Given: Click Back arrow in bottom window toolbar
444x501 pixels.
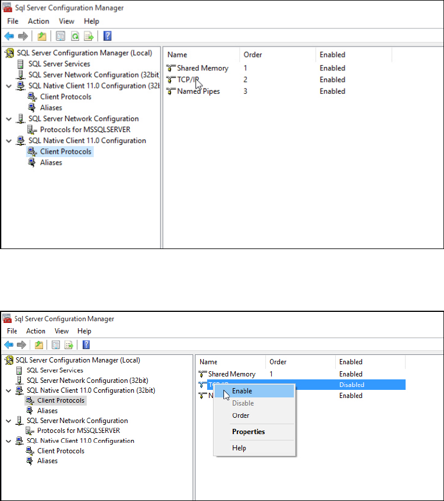Looking at the screenshot, I should 9,344.
